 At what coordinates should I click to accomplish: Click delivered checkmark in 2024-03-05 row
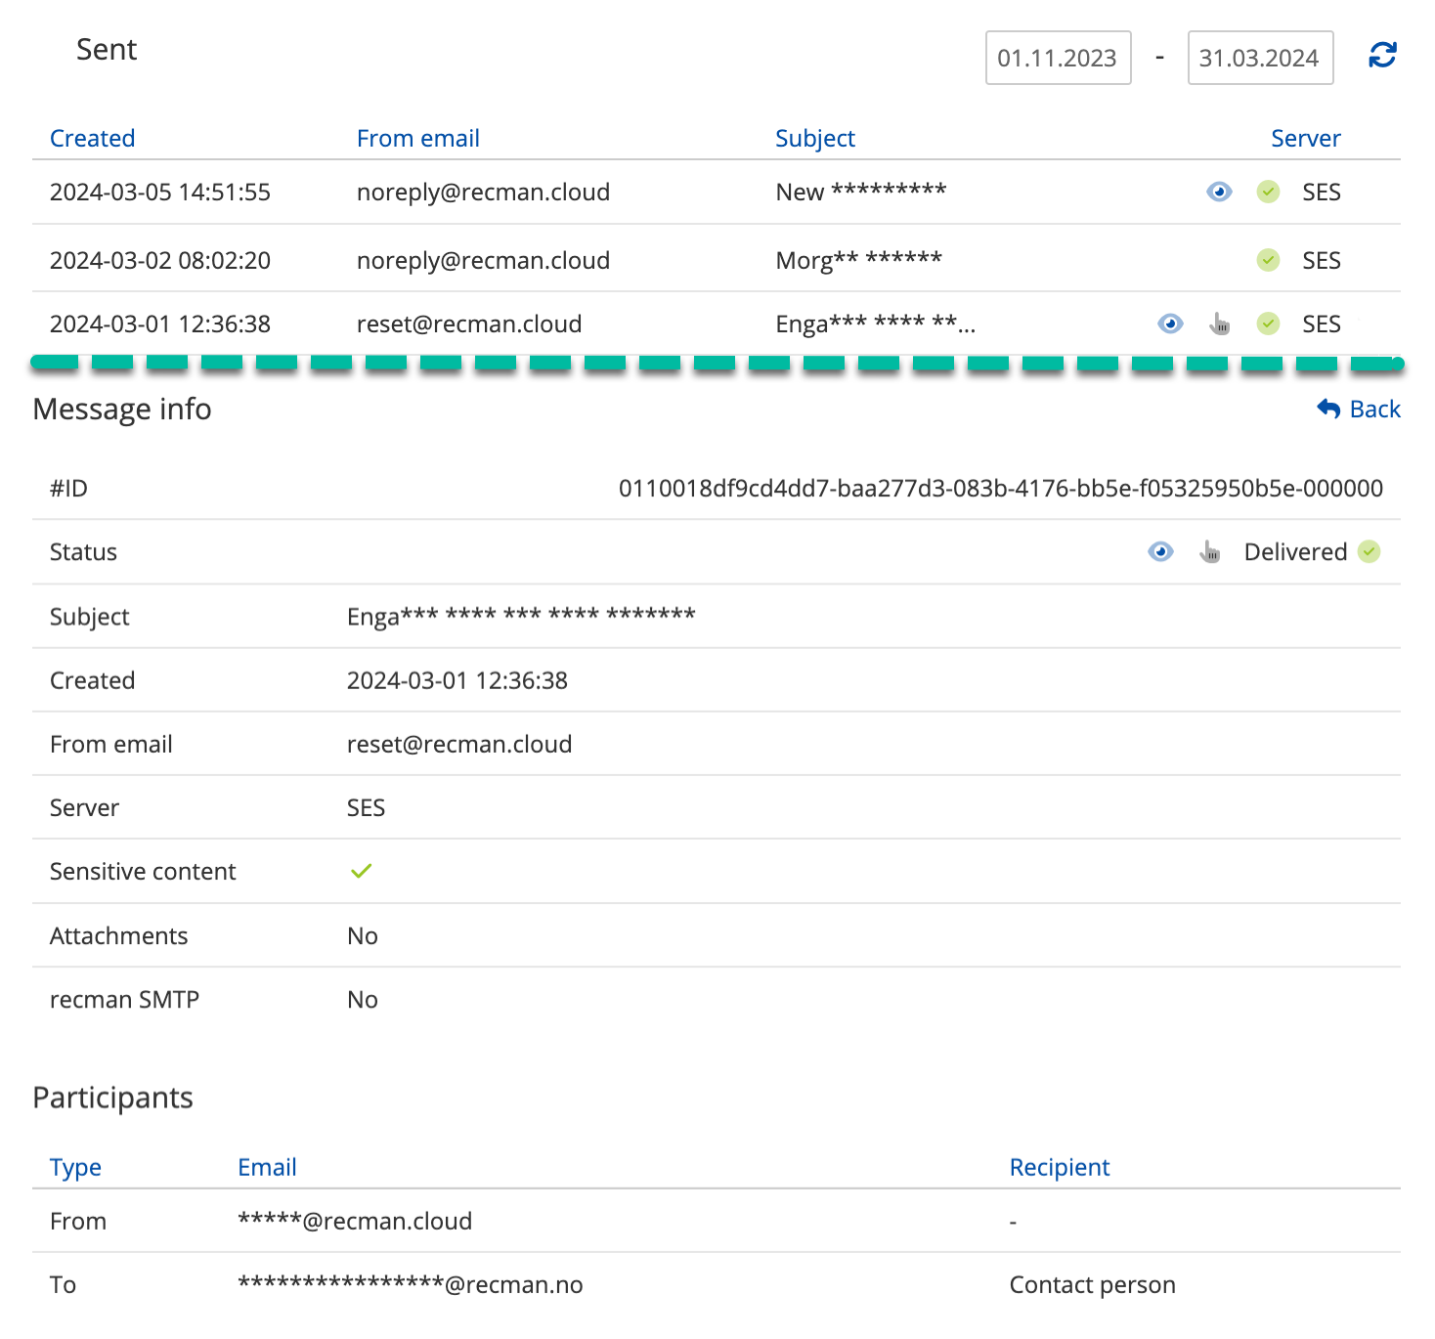click(1268, 192)
